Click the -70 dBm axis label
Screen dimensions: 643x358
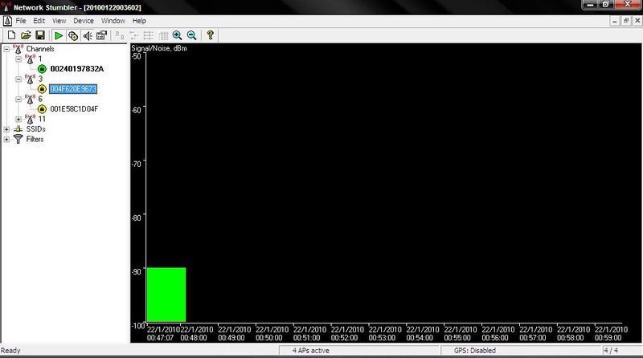coord(137,164)
